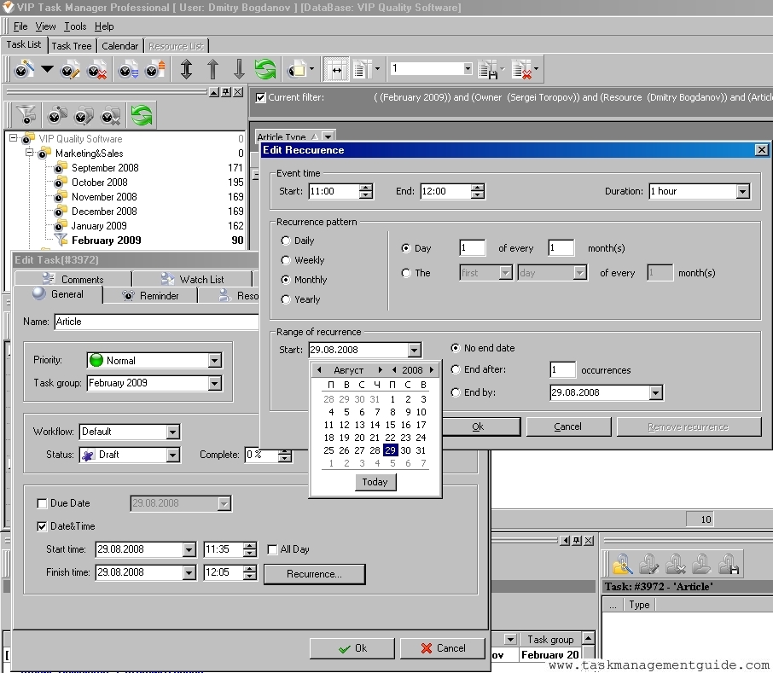Viewport: 773px width, 673px height.
Task: Select October 2008 in the task groups tree
Action: pos(99,183)
